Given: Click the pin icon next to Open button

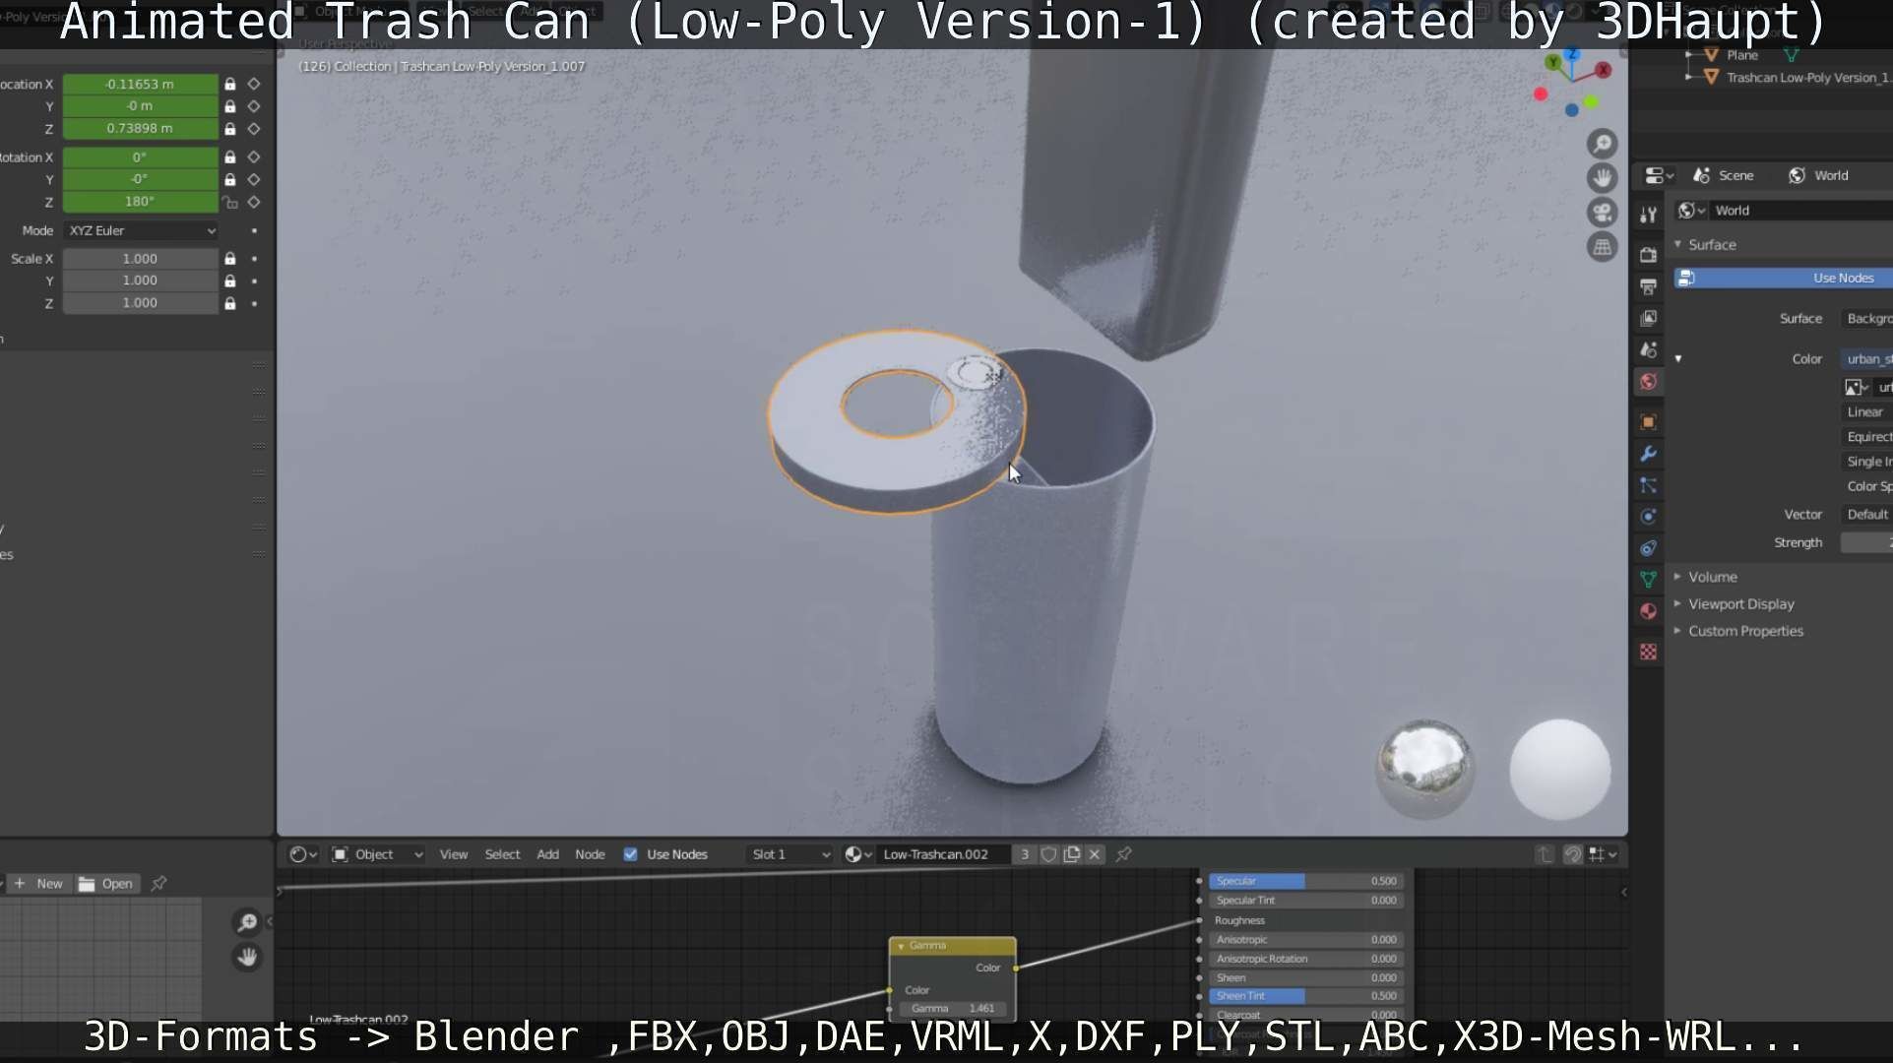Looking at the screenshot, I should click(158, 884).
